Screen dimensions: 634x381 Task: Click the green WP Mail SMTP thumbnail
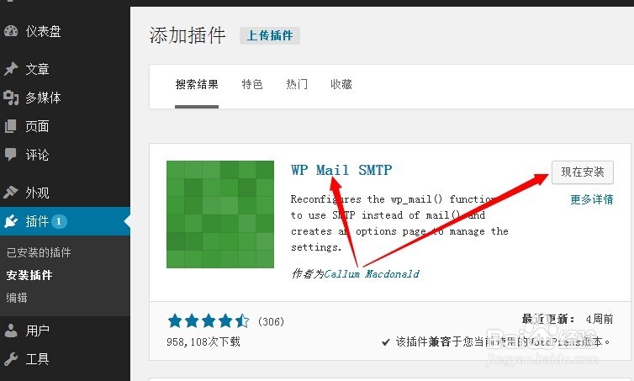coord(220,214)
